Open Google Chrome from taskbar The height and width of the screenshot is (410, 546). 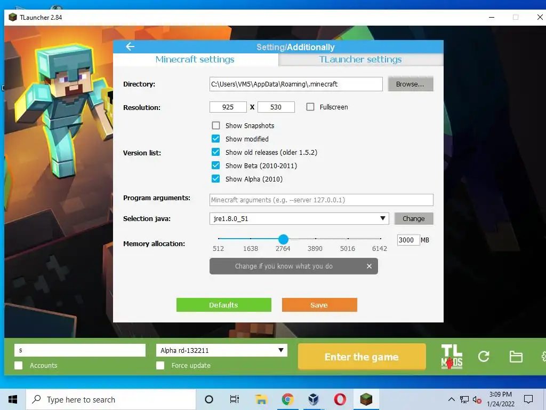[x=287, y=399]
